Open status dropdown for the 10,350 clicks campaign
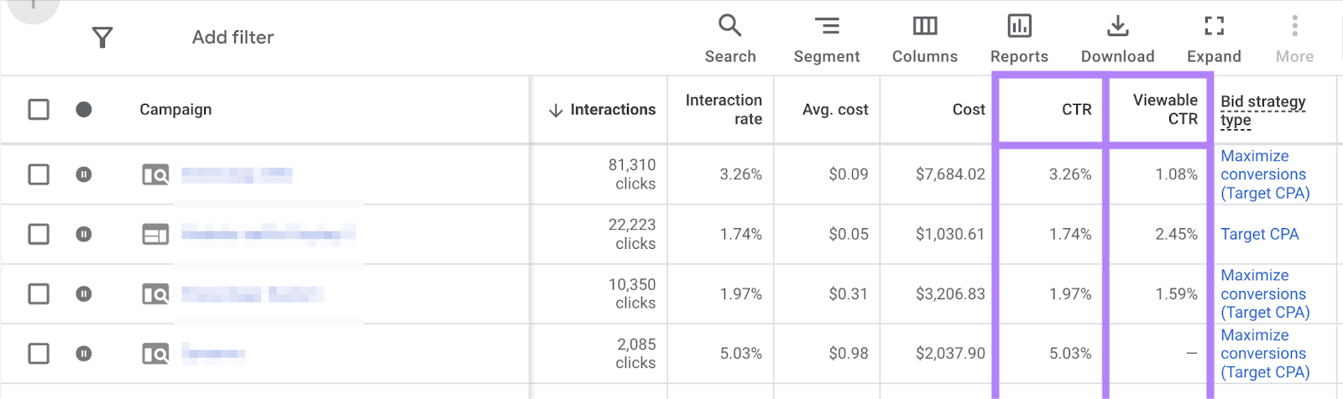 point(84,294)
